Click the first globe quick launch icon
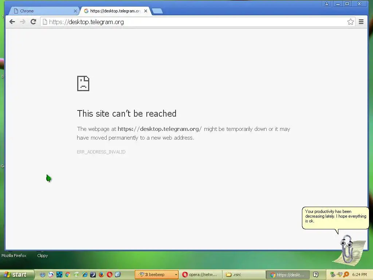 (x=43, y=275)
